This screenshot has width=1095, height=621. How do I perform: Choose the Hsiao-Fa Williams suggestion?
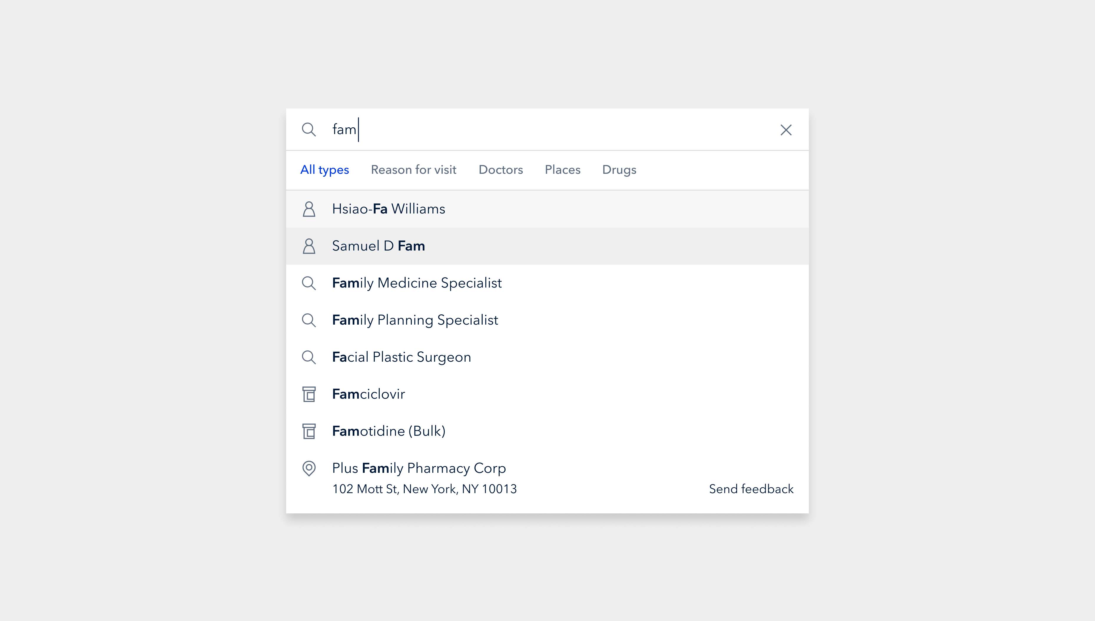pos(547,209)
